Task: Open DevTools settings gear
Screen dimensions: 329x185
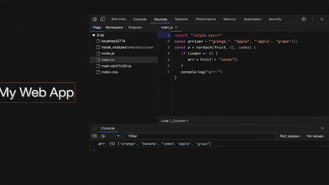Action: click(x=304, y=19)
